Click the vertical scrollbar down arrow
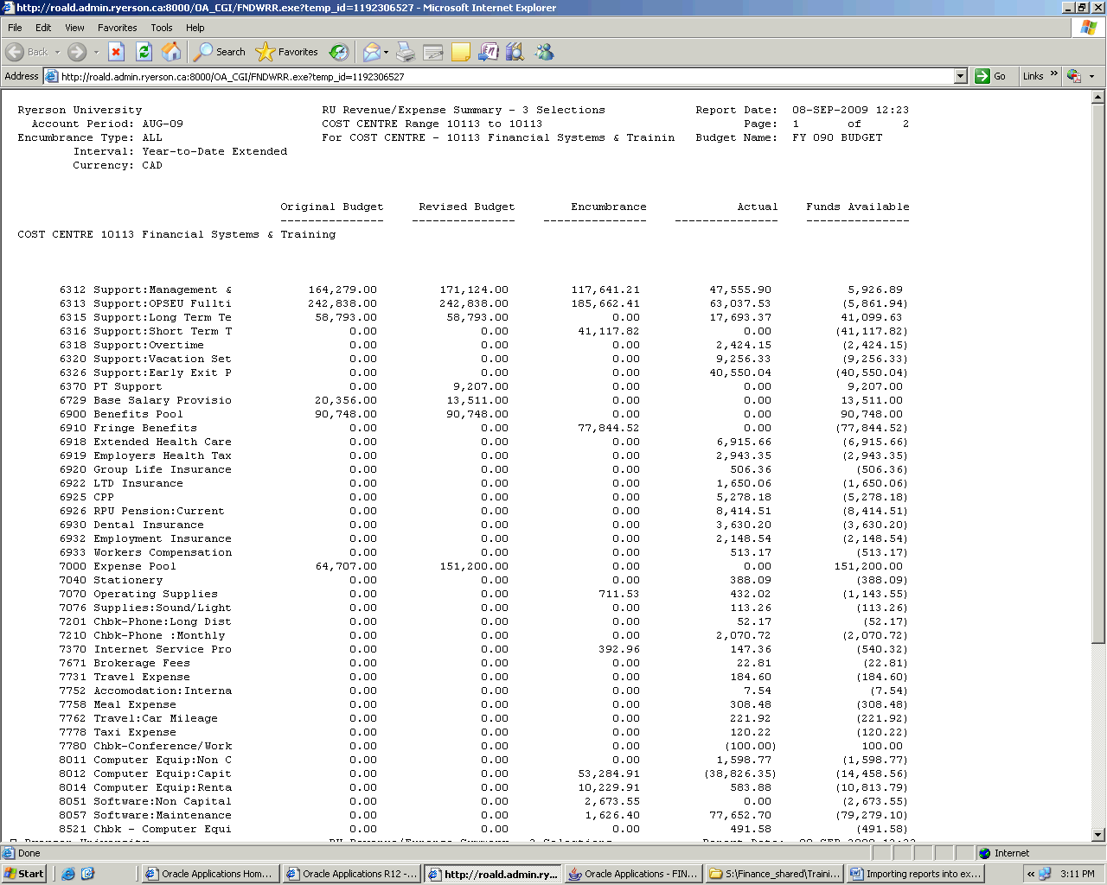Image resolution: width=1107 pixels, height=885 pixels. point(1098,835)
